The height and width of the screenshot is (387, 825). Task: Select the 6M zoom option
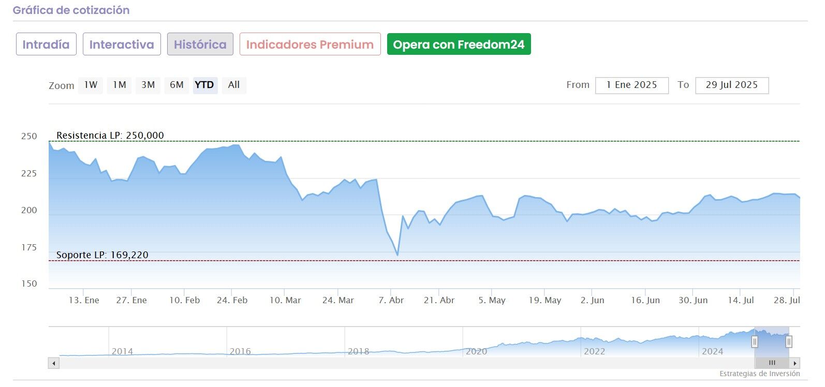tap(176, 85)
